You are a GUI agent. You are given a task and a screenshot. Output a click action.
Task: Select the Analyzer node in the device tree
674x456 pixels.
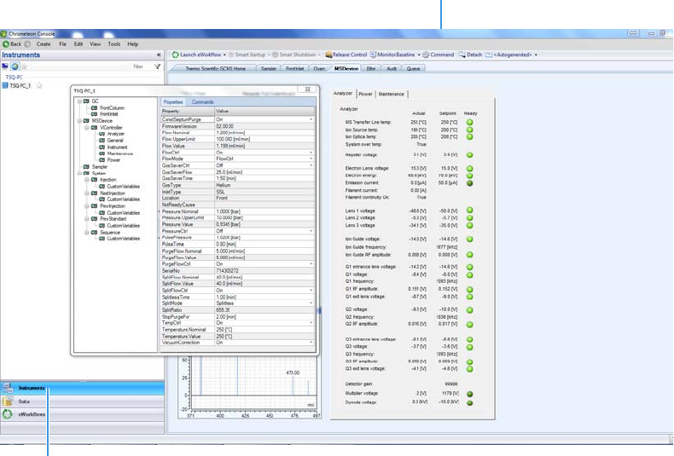[116, 134]
